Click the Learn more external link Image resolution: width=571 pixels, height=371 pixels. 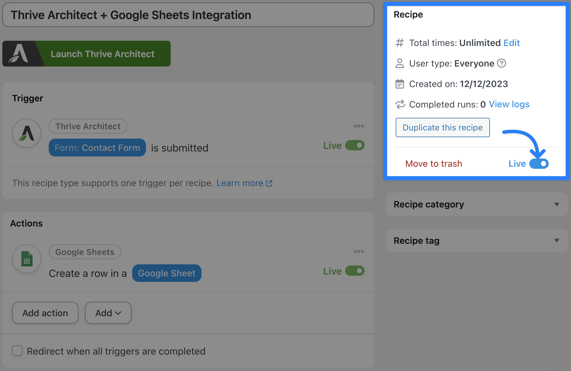pyautogui.click(x=244, y=183)
